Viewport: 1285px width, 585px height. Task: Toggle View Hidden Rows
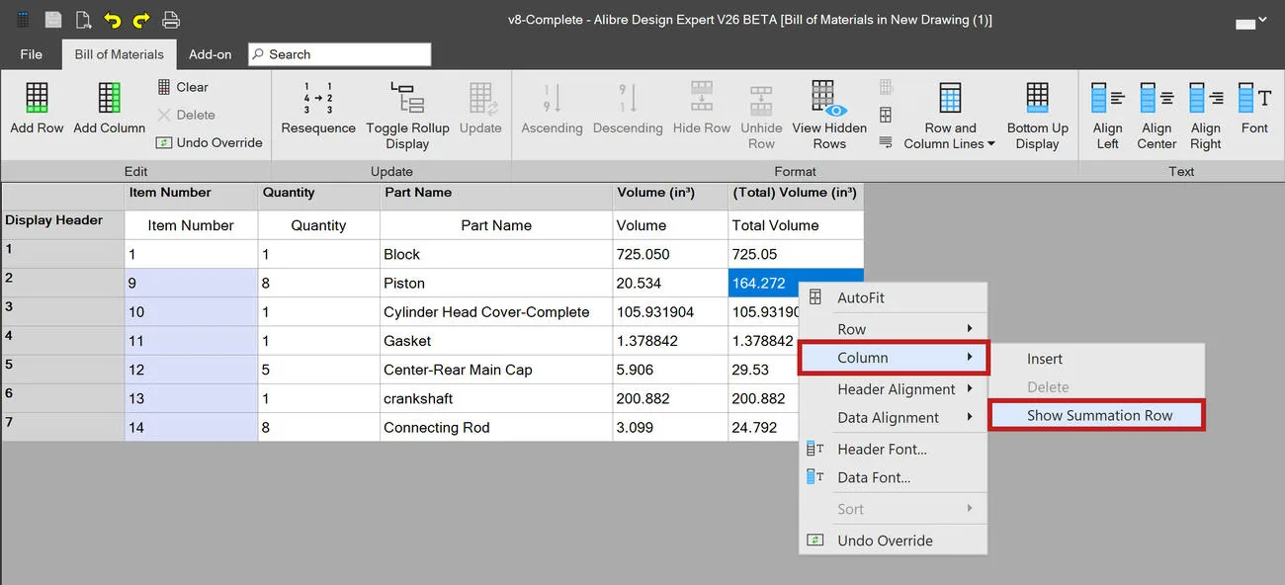pos(829,116)
